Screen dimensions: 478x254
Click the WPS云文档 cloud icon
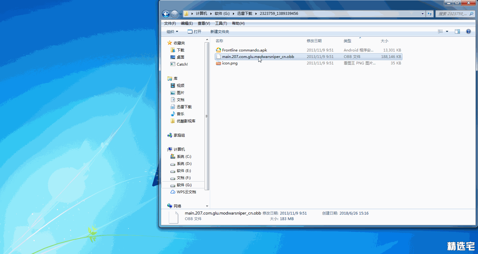[x=173, y=192]
